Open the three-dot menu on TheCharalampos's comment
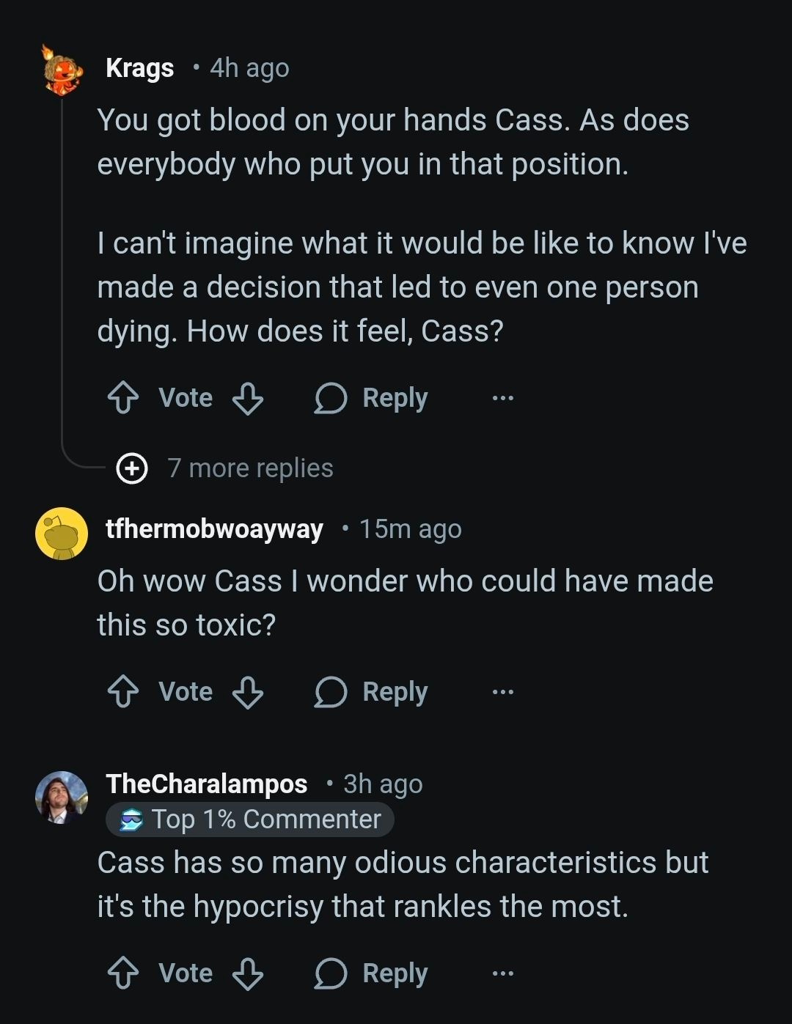The height and width of the screenshot is (1024, 792). point(503,973)
